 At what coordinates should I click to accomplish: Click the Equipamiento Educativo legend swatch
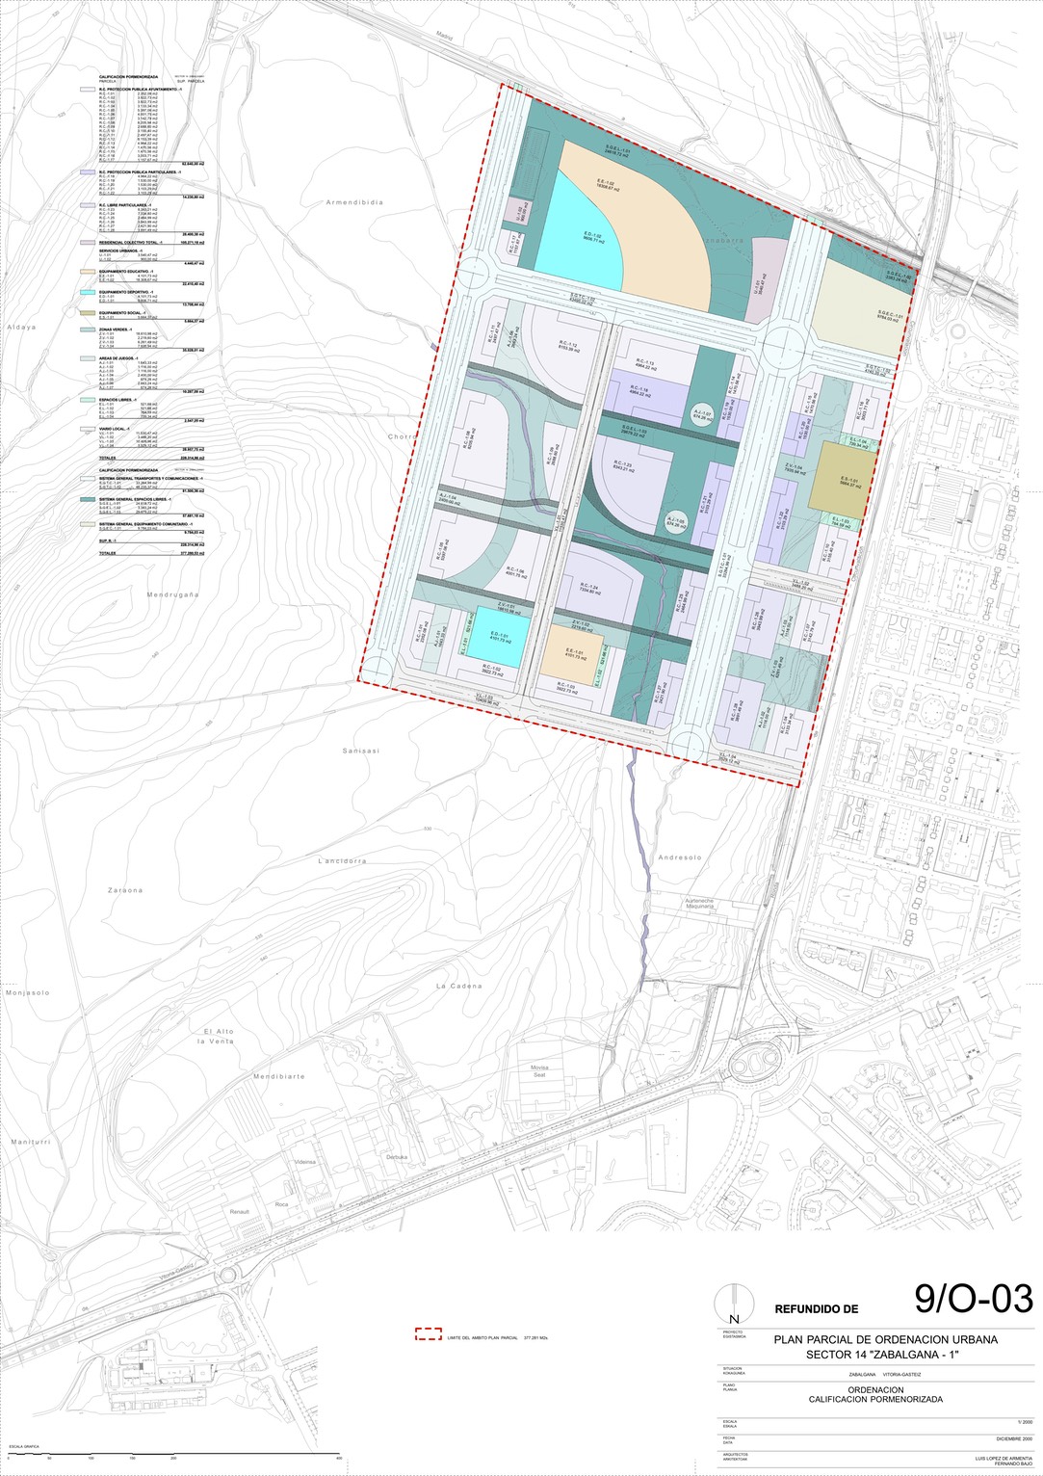click(88, 272)
